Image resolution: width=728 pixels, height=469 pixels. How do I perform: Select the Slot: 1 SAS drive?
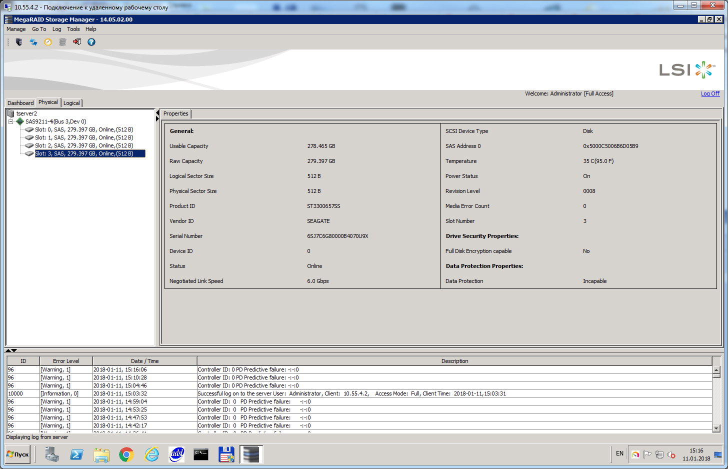click(83, 137)
